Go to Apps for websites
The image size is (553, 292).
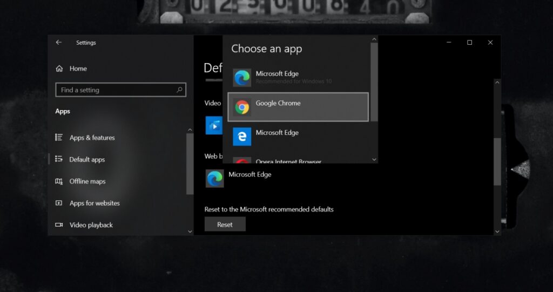pyautogui.click(x=94, y=203)
